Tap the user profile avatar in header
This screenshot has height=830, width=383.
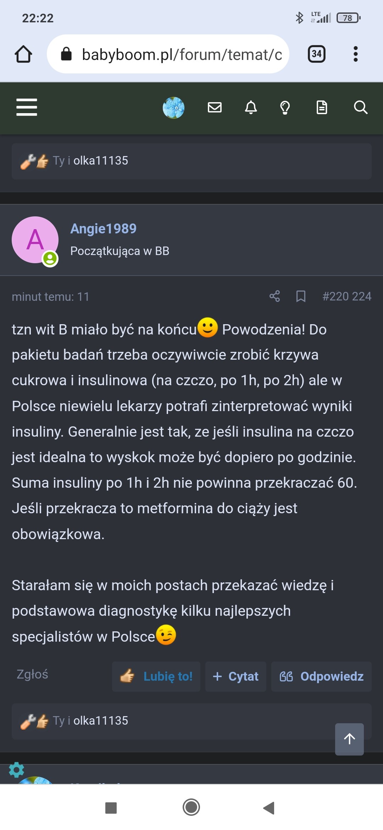(x=173, y=107)
